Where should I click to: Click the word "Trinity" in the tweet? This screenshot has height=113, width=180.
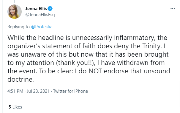tap(151, 46)
